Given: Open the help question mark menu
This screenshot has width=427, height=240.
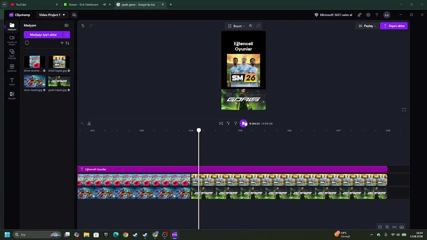Looking at the screenshot, I should (377, 15).
